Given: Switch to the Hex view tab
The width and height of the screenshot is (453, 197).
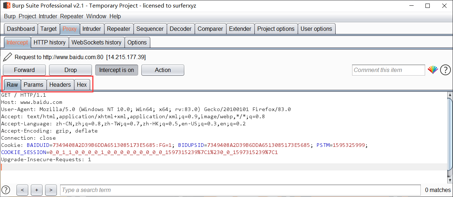Looking at the screenshot, I should [82, 85].
